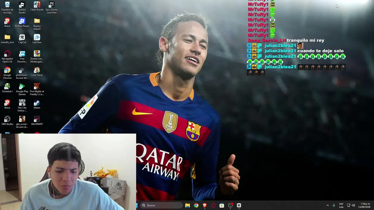Click the microphone icon in system tray
The height and width of the screenshot is (210, 374).
(334, 205)
